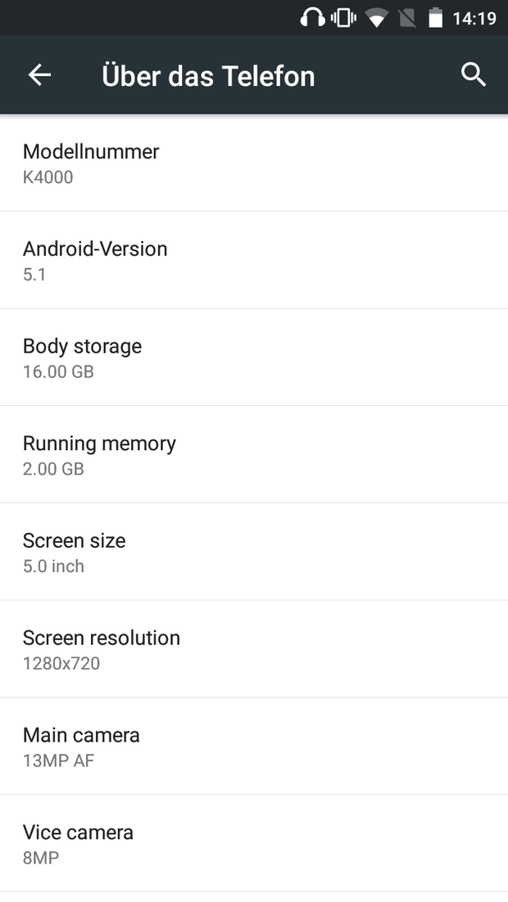Tap the vibrate mode status icon
Viewport: 508px width, 902px height.
343,18
